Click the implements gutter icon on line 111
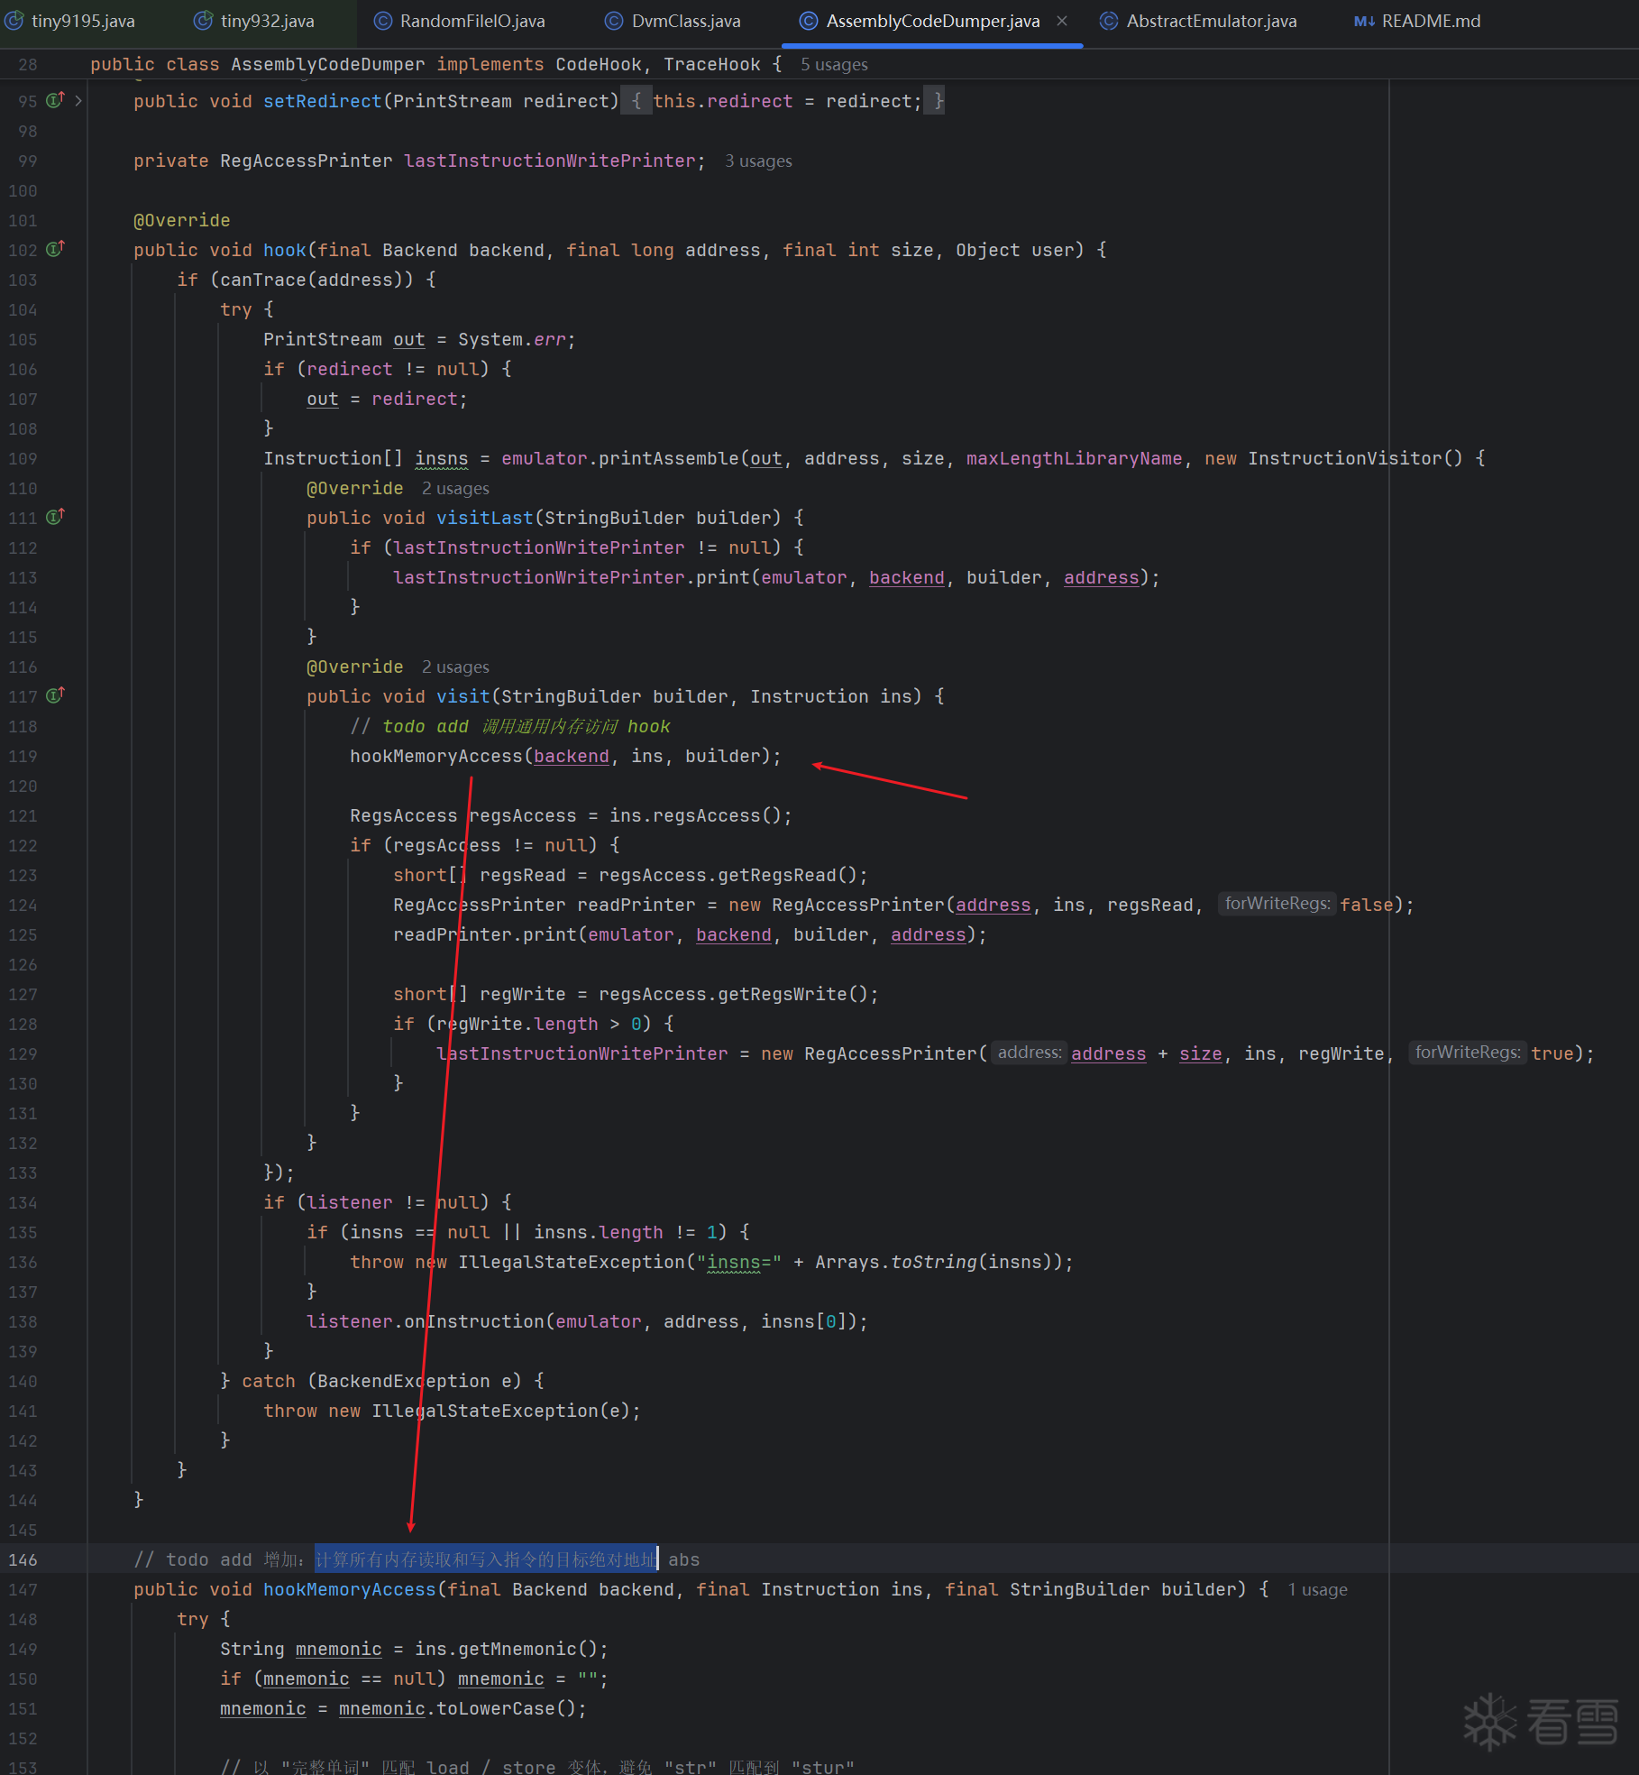Viewport: 1639px width, 1775px height. tap(55, 517)
